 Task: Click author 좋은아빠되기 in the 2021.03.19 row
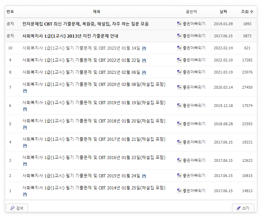point(194,72)
